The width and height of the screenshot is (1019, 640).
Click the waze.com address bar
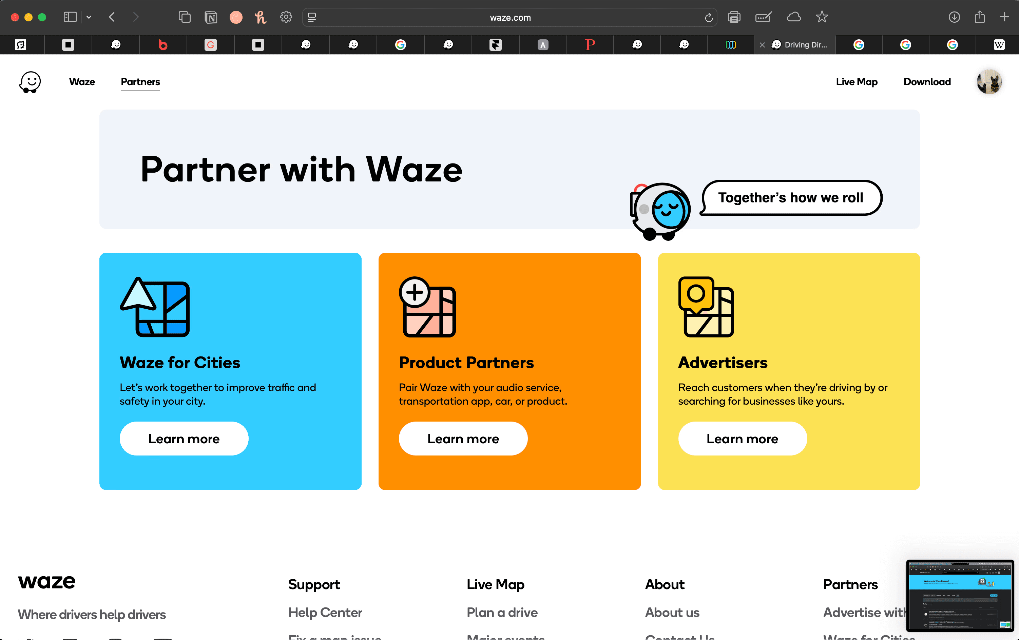tap(509, 18)
